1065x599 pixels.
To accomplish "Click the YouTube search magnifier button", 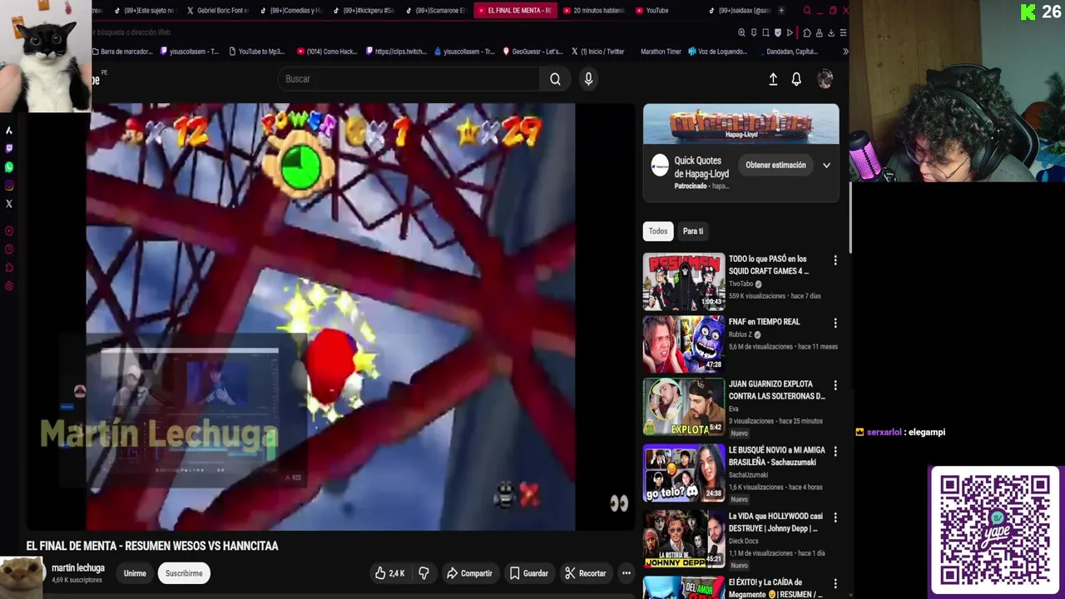I will coord(555,79).
